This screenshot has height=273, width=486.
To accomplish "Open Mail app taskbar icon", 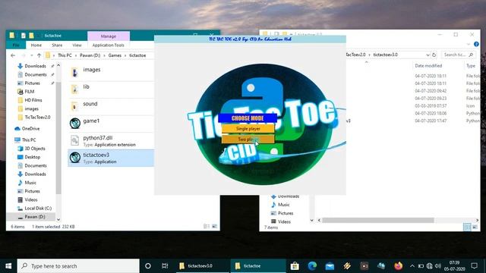I will 330,266.
